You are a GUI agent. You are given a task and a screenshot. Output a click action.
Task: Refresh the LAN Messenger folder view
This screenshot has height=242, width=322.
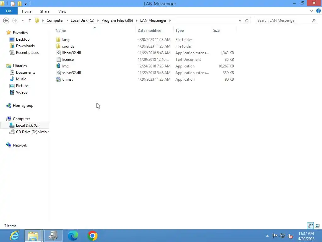[x=247, y=20]
